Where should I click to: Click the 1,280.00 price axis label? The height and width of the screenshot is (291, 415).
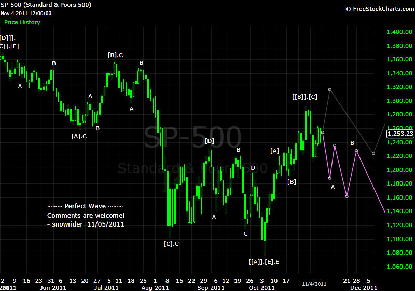(399, 114)
